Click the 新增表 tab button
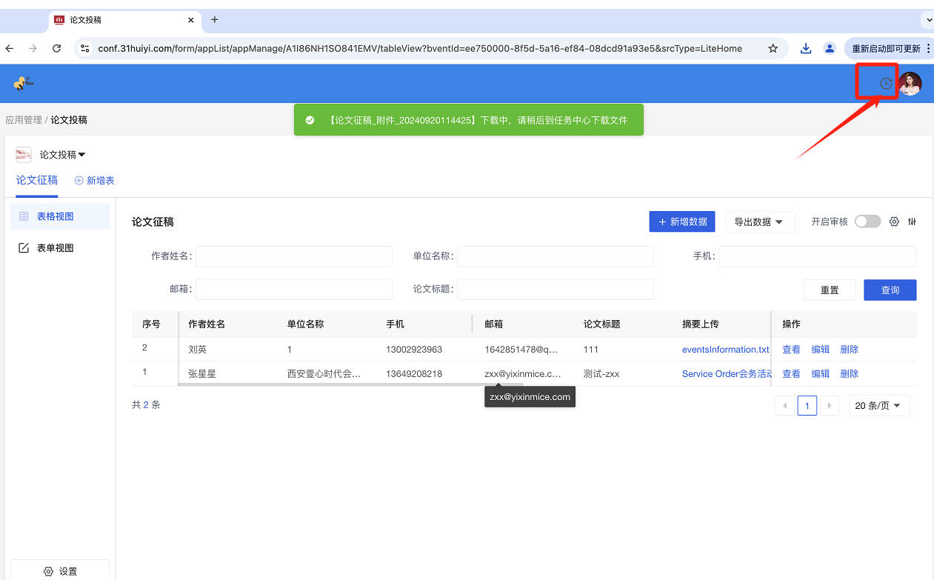The image size is (934, 580). click(x=94, y=180)
